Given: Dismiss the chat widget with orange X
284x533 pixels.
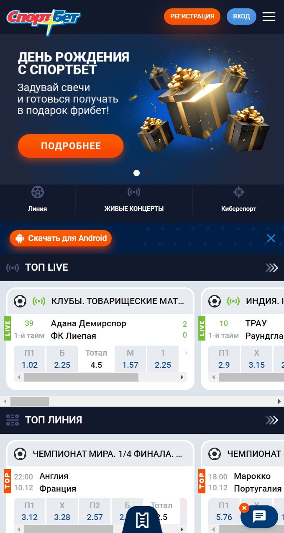Looking at the screenshot, I should pos(244,508).
